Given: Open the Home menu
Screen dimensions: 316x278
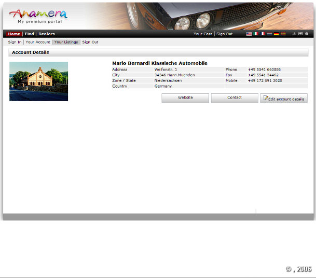Looking at the screenshot, I should [x=14, y=34].
